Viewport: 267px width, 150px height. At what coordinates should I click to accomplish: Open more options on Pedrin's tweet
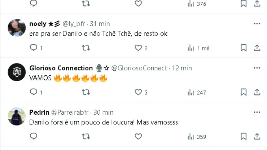coord(257,112)
